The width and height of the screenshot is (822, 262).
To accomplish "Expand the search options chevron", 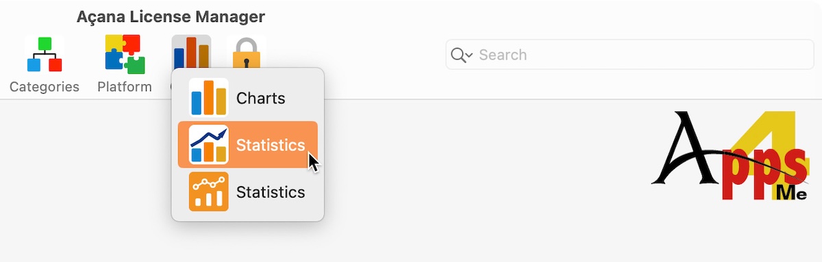I will 469,55.
